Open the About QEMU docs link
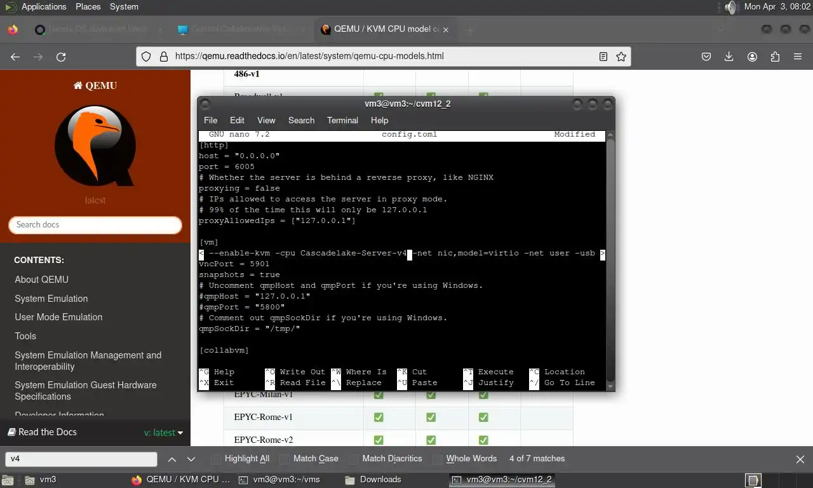This screenshot has height=488, width=813. [41, 280]
